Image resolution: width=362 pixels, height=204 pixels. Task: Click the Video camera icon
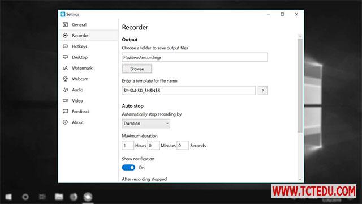pos(66,101)
